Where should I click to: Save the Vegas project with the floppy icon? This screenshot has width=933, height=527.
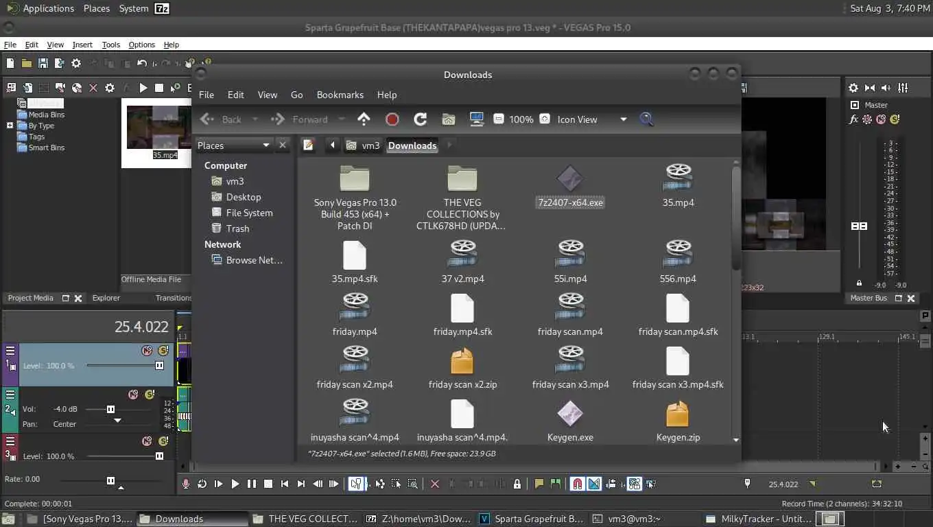43,63
